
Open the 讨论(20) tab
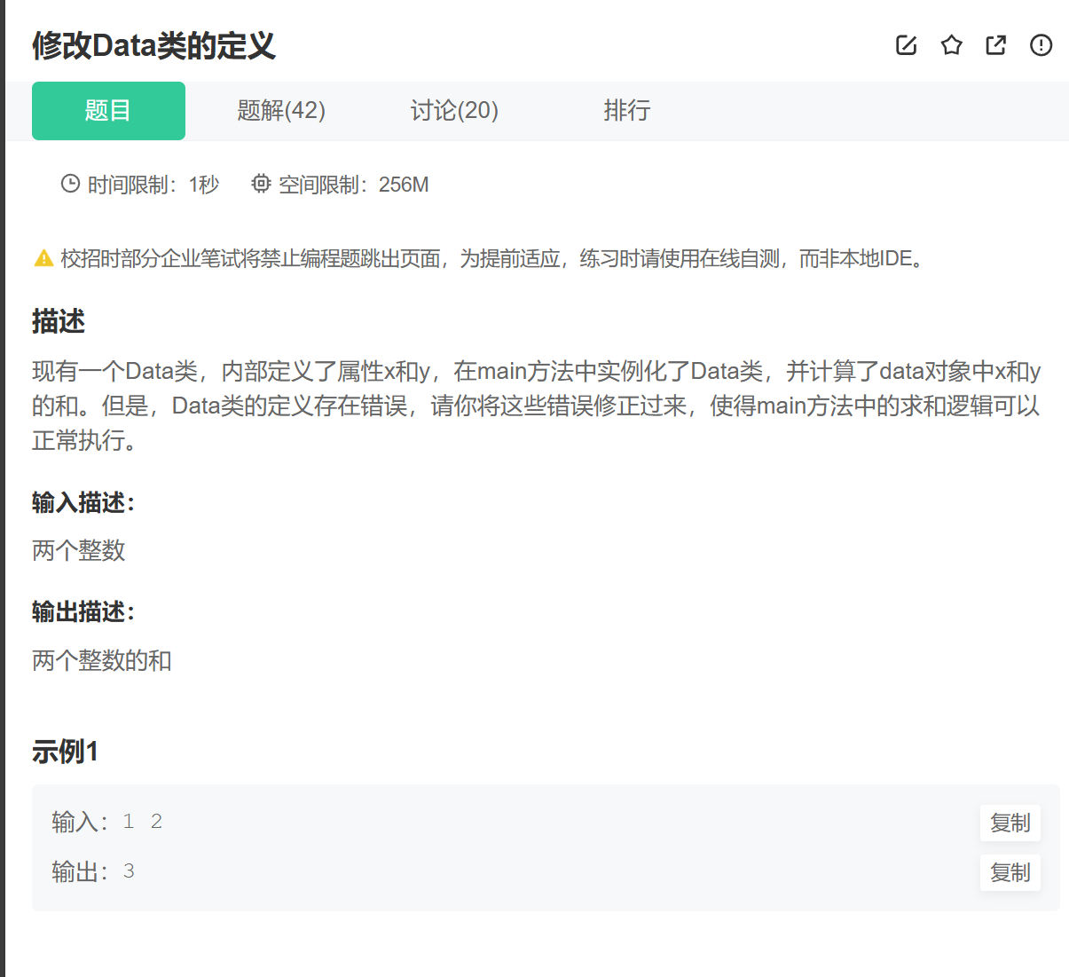tap(454, 111)
